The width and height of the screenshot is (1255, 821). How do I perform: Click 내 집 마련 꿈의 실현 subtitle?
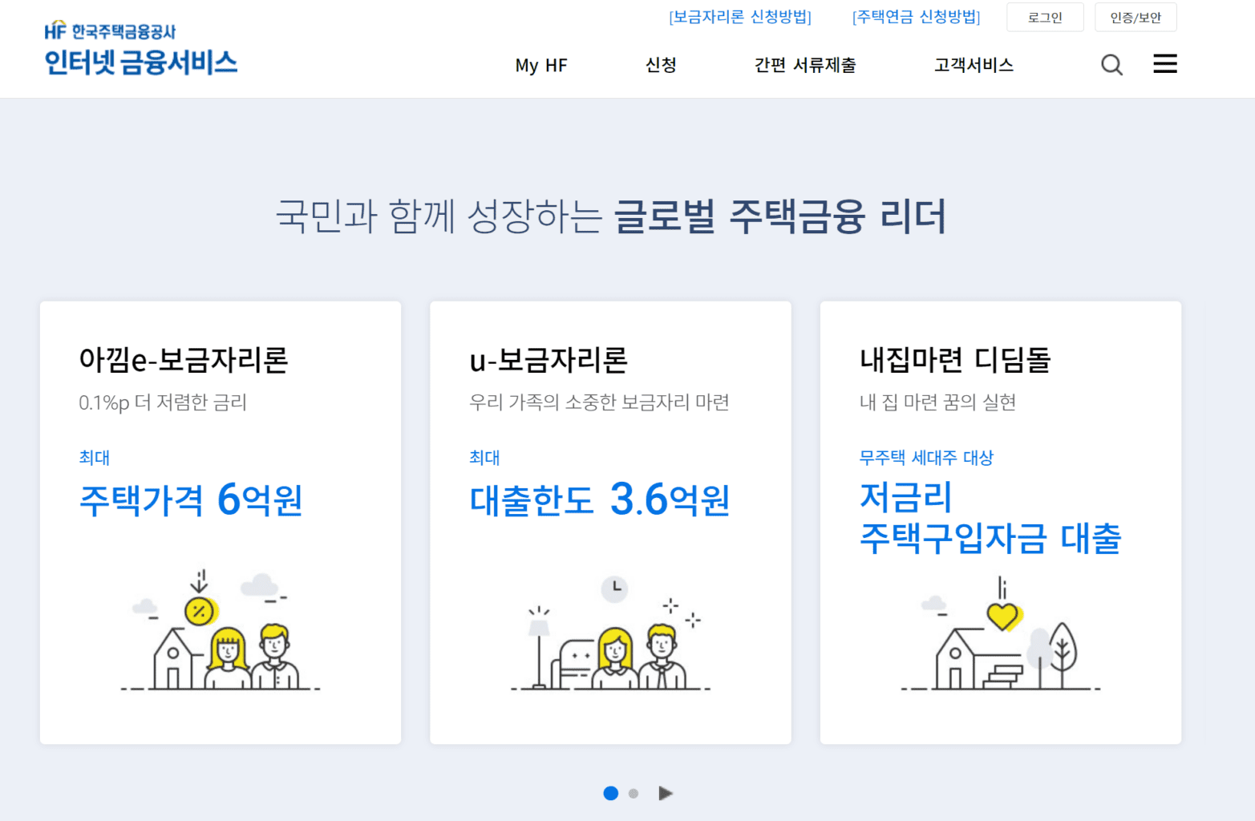tap(937, 402)
